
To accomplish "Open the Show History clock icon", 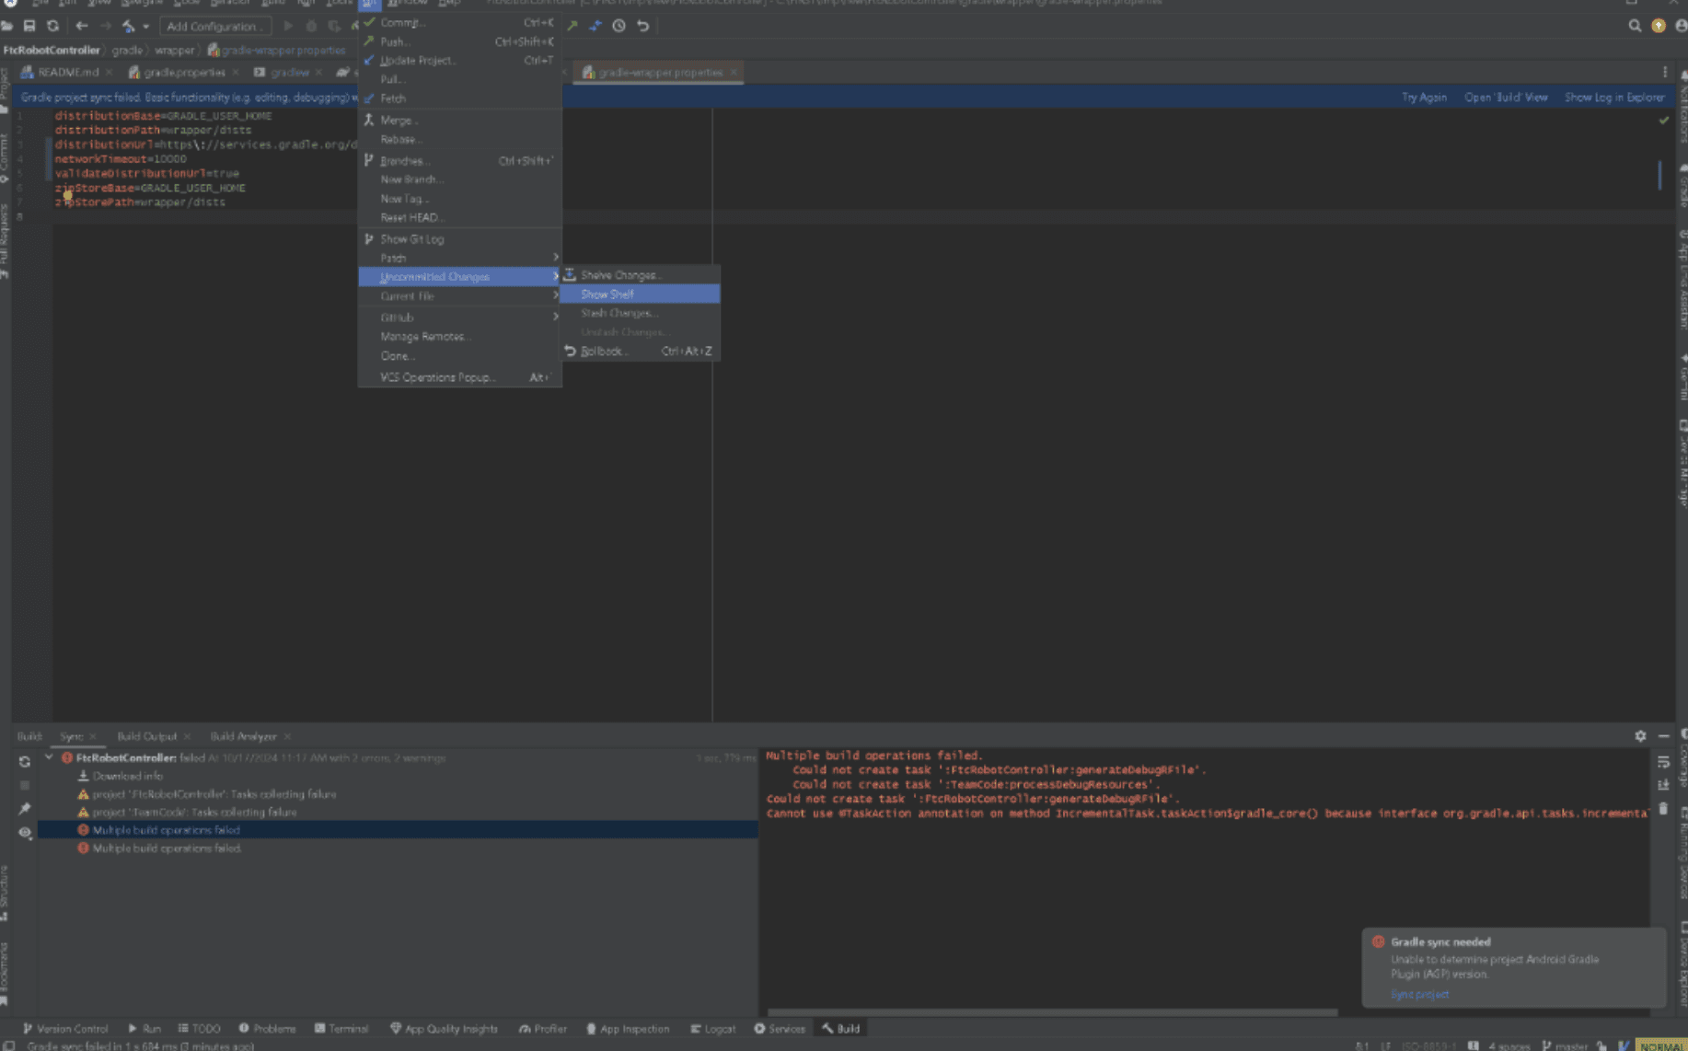I will [x=619, y=26].
